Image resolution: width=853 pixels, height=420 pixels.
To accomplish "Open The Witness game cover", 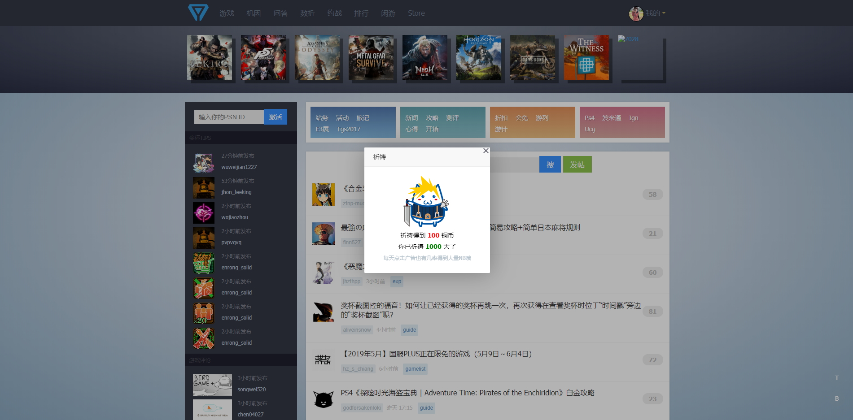I will point(586,57).
